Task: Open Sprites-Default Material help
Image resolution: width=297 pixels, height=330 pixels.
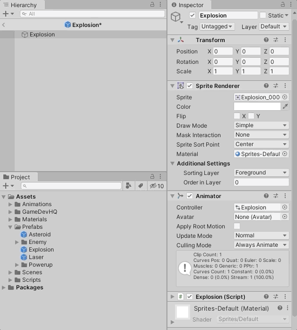Action: 280,308
